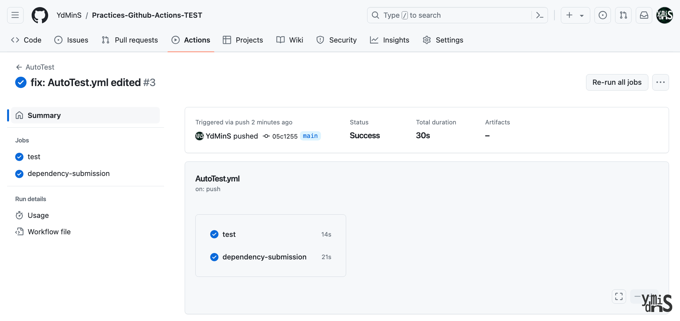Click your profile avatar
The image size is (680, 321).
[664, 15]
